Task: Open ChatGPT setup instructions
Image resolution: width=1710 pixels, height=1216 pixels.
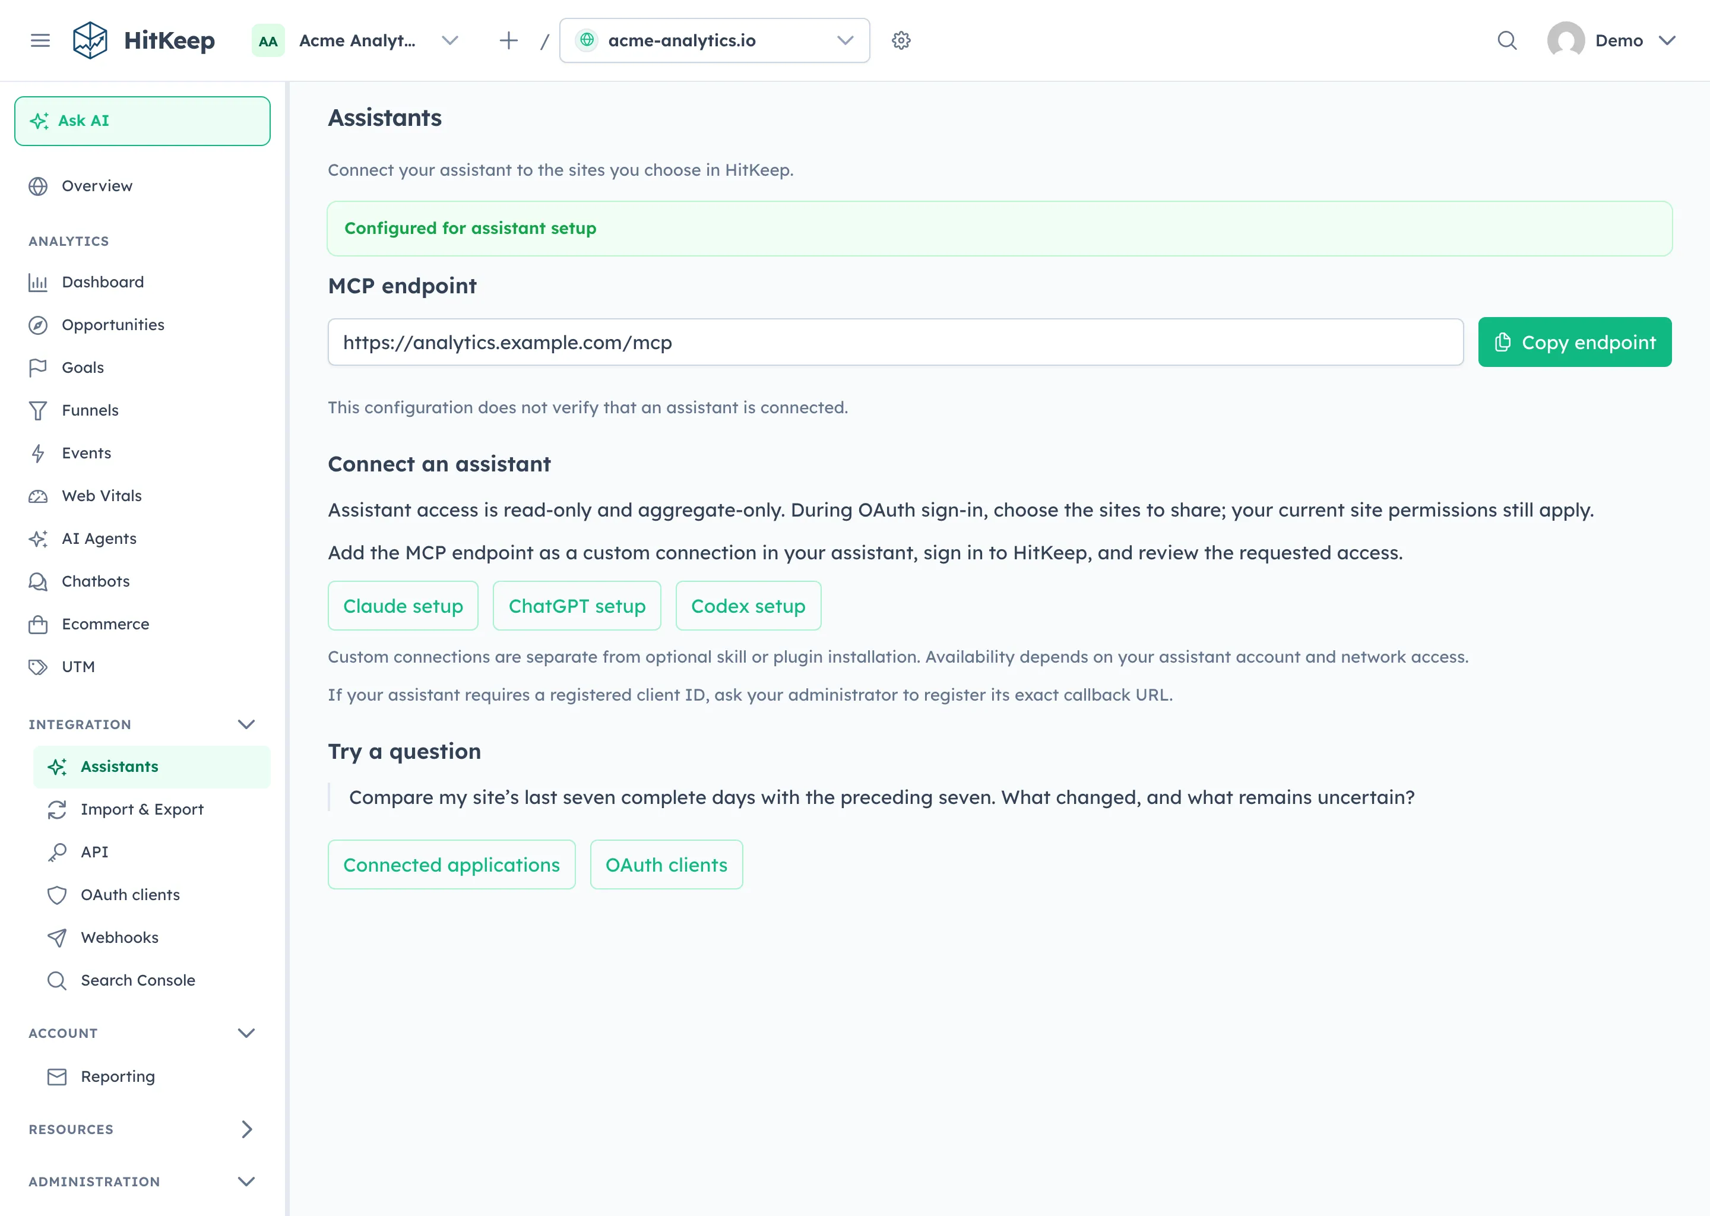Action: [x=577, y=606]
